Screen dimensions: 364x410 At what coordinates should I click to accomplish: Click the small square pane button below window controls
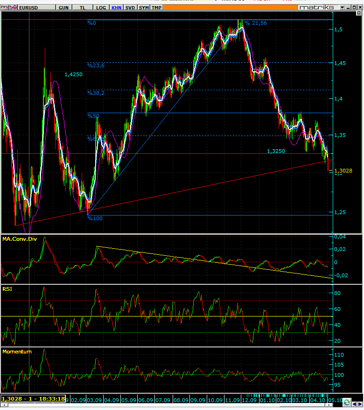(359, 13)
